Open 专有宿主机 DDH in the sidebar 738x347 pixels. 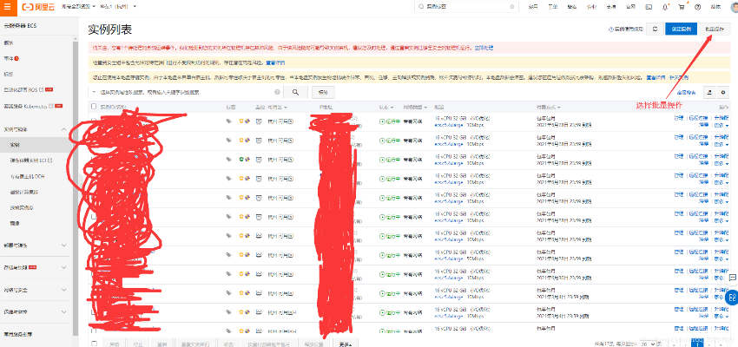point(27,176)
